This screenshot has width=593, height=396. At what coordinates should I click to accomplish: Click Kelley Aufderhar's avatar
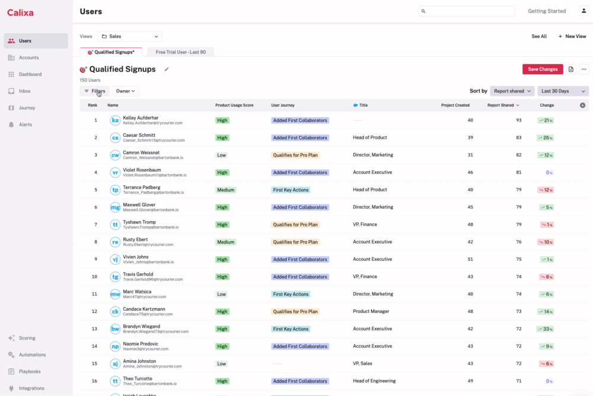click(115, 120)
